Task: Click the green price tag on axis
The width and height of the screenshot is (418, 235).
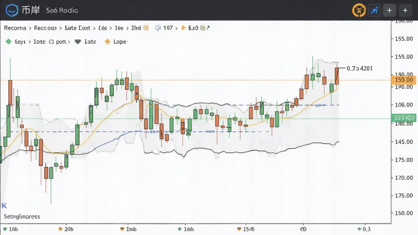Action: click(x=404, y=117)
